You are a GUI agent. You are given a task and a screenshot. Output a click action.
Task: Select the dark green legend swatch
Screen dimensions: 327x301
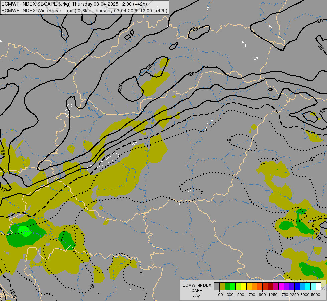tap(228, 286)
